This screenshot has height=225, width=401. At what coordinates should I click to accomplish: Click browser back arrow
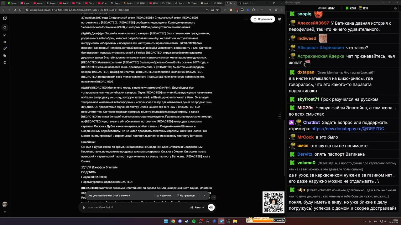coord(3,10)
